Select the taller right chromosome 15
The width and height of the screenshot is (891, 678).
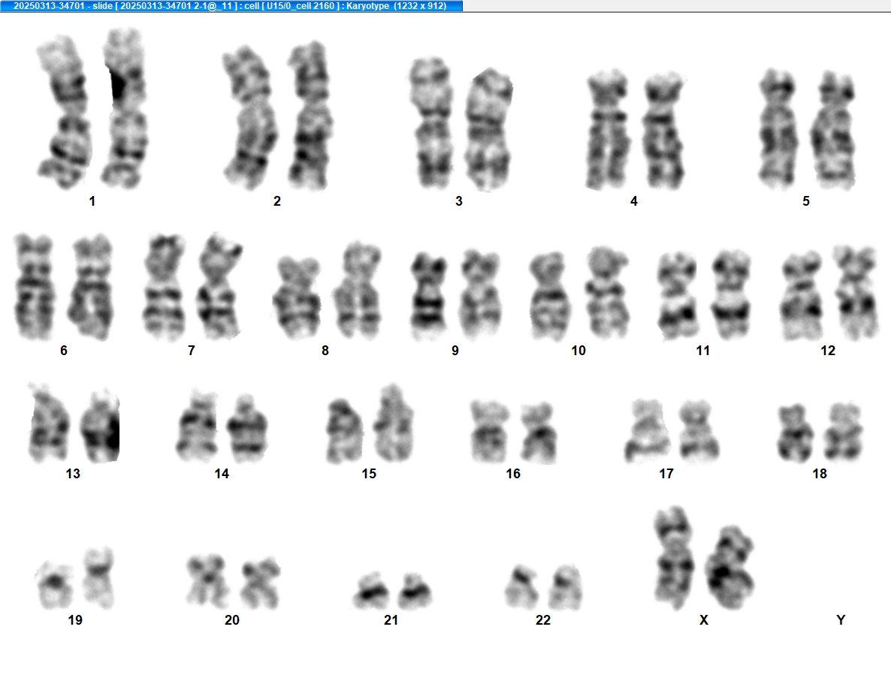tap(394, 423)
